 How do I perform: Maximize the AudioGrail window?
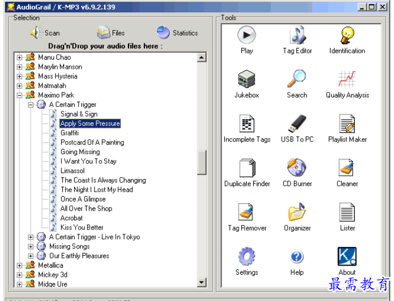click(371, 7)
